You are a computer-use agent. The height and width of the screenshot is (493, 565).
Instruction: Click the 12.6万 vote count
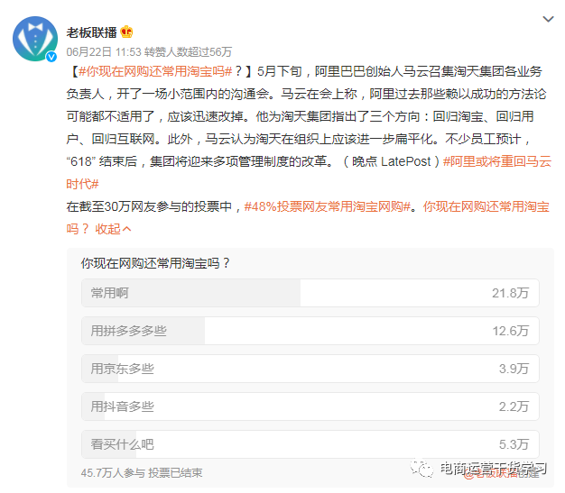click(x=510, y=331)
